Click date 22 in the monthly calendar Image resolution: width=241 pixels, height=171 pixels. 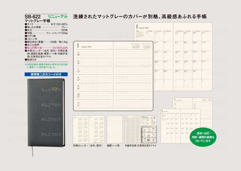[176, 62]
